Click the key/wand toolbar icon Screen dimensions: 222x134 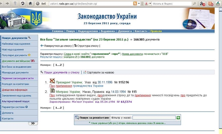15,3
